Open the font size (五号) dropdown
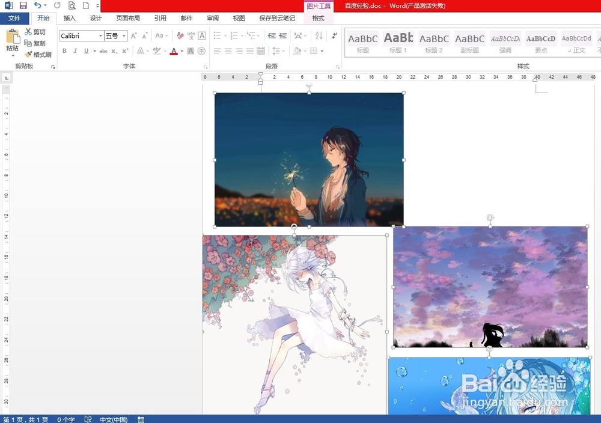 124,35
